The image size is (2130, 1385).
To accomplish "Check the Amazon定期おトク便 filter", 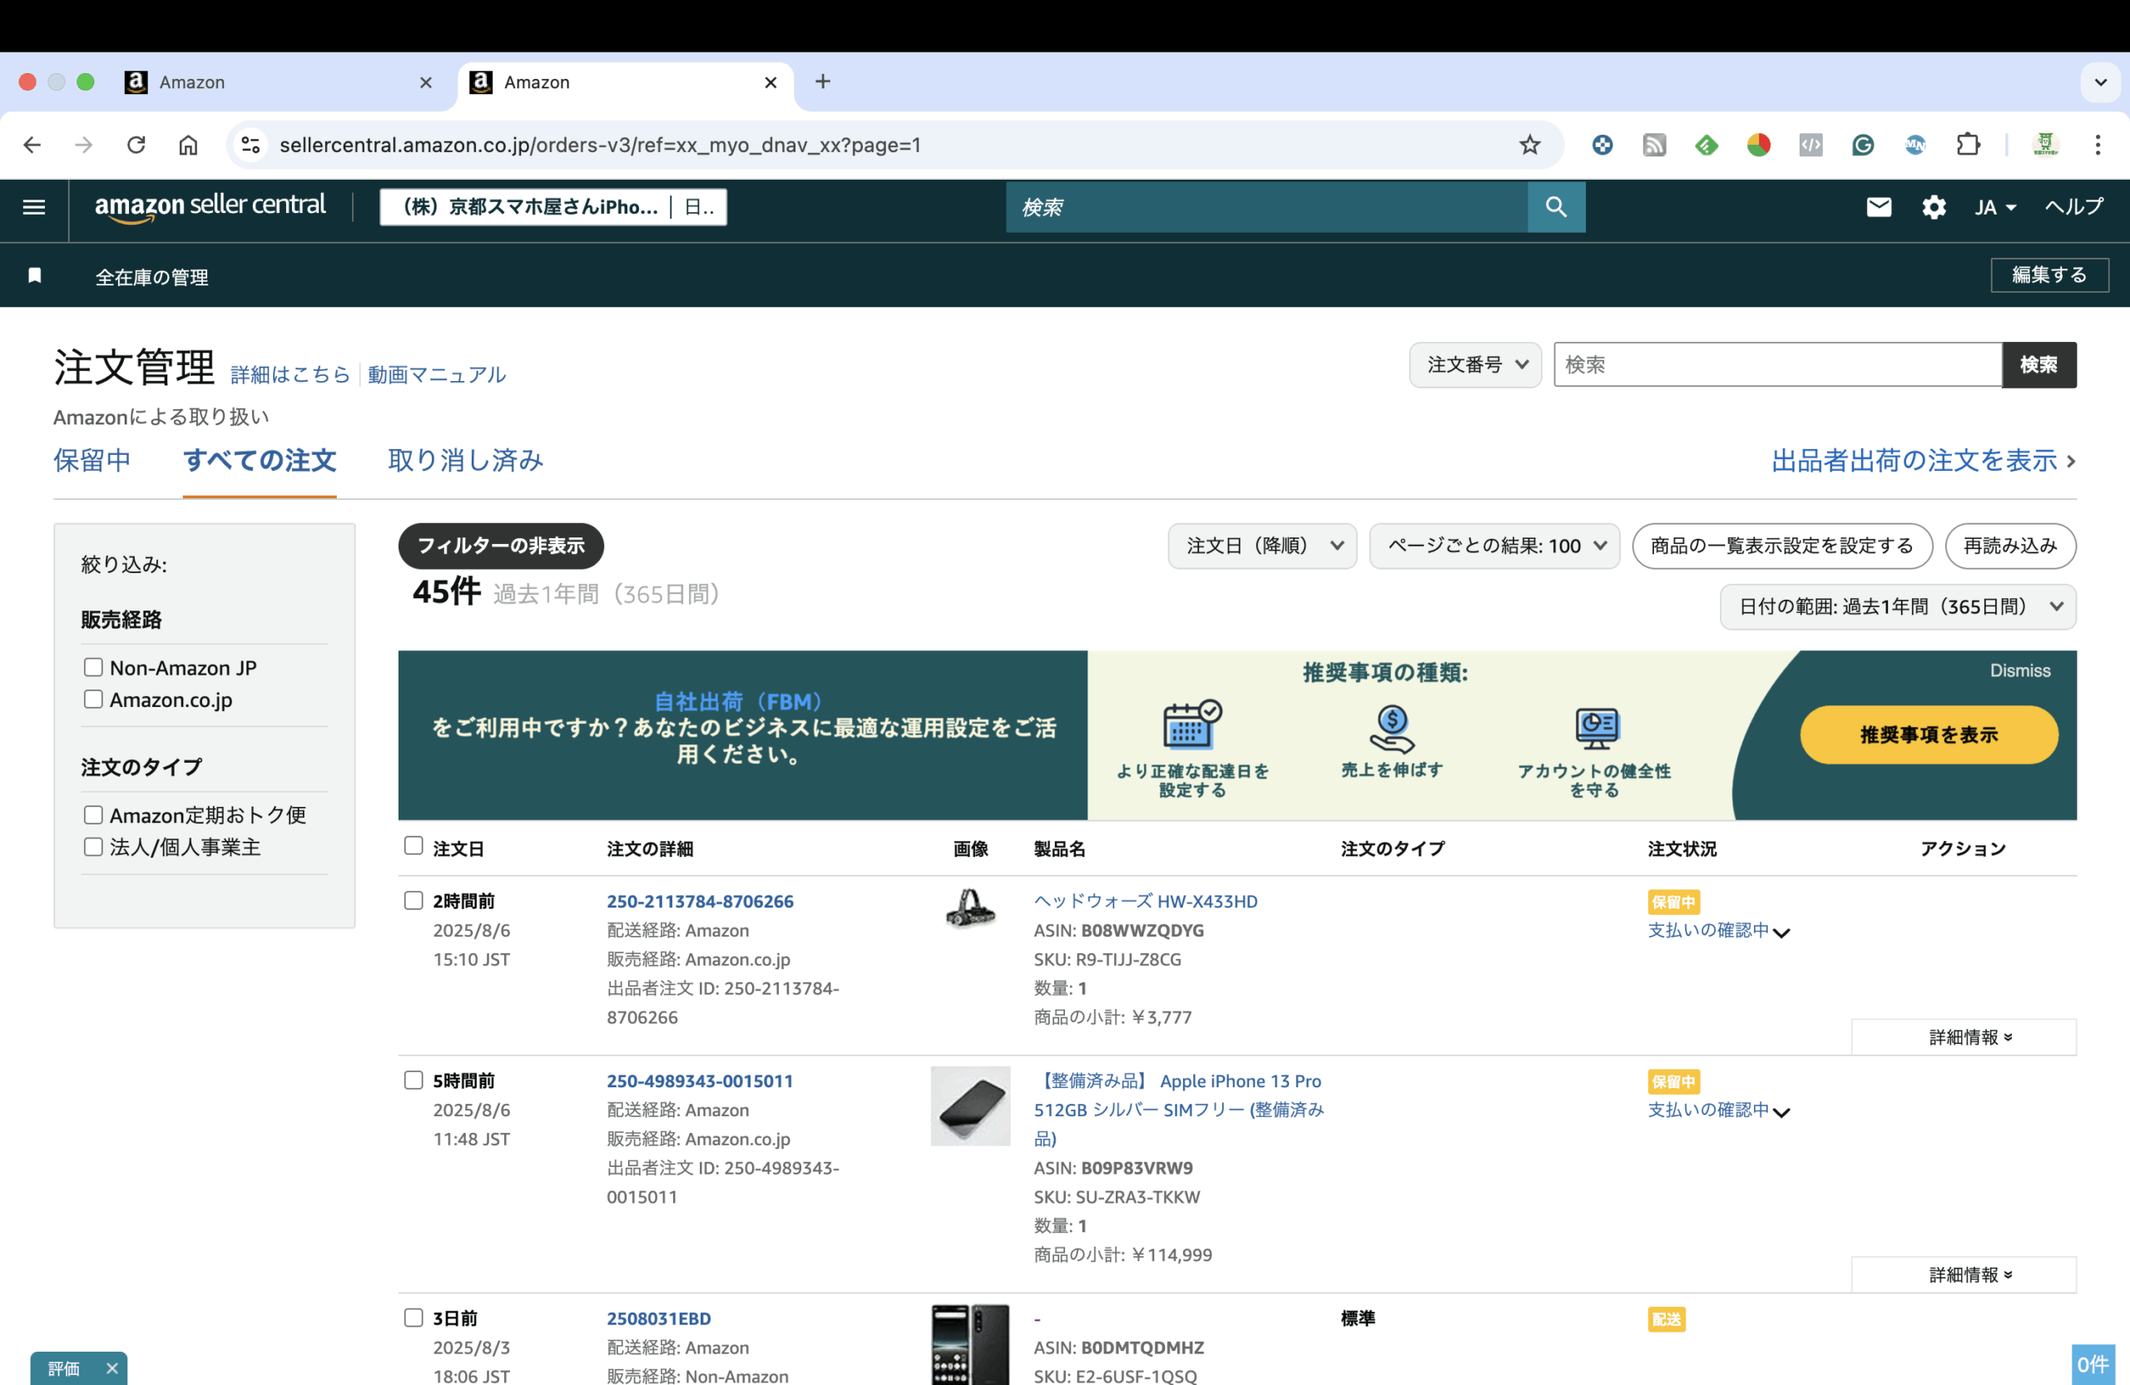I will pos(93,815).
